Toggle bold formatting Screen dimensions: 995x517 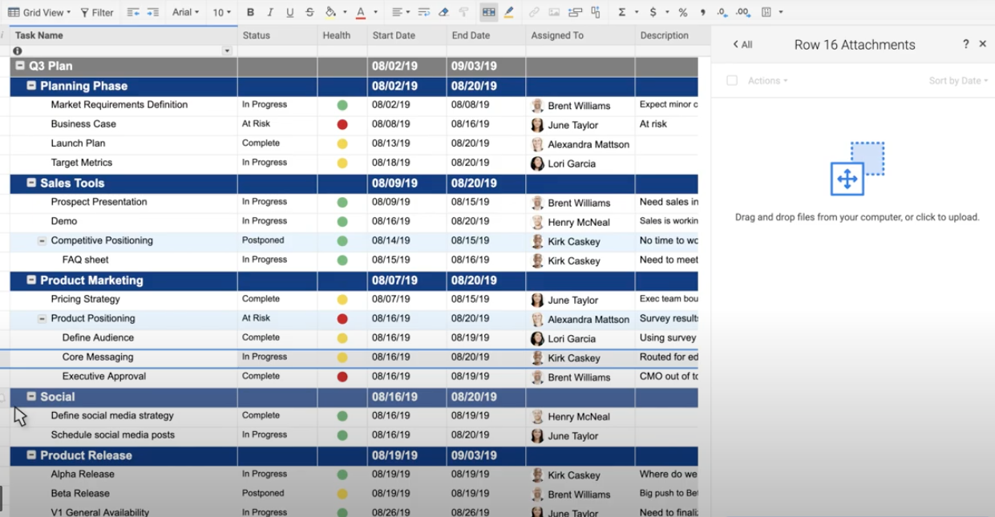point(250,13)
